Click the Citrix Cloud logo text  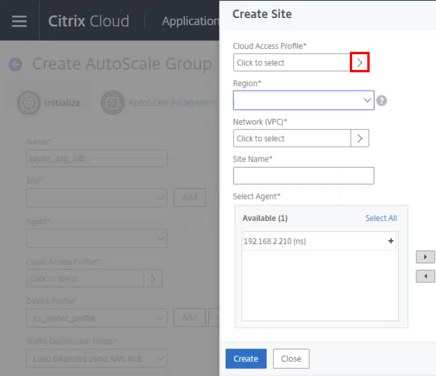88,21
